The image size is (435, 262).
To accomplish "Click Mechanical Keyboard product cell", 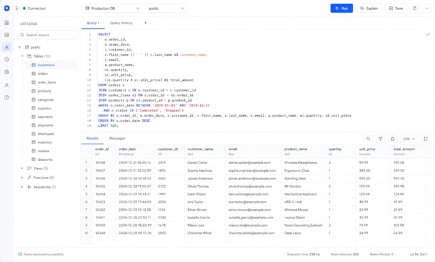I will coord(301,194).
